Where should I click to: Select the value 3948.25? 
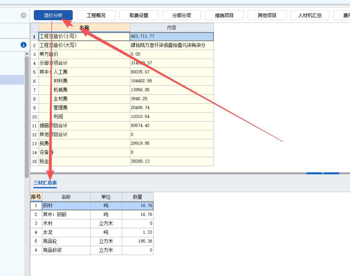point(171,99)
